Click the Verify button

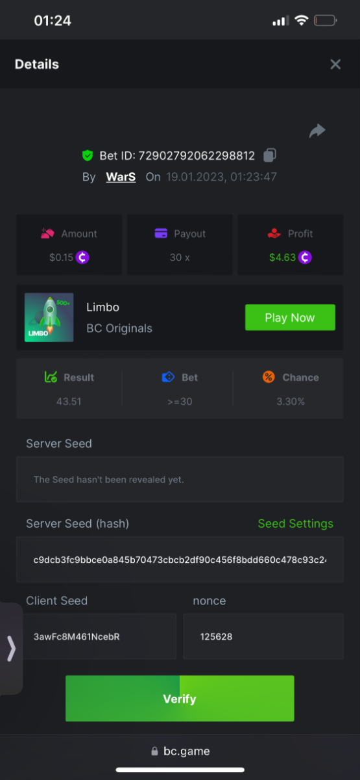click(x=180, y=699)
